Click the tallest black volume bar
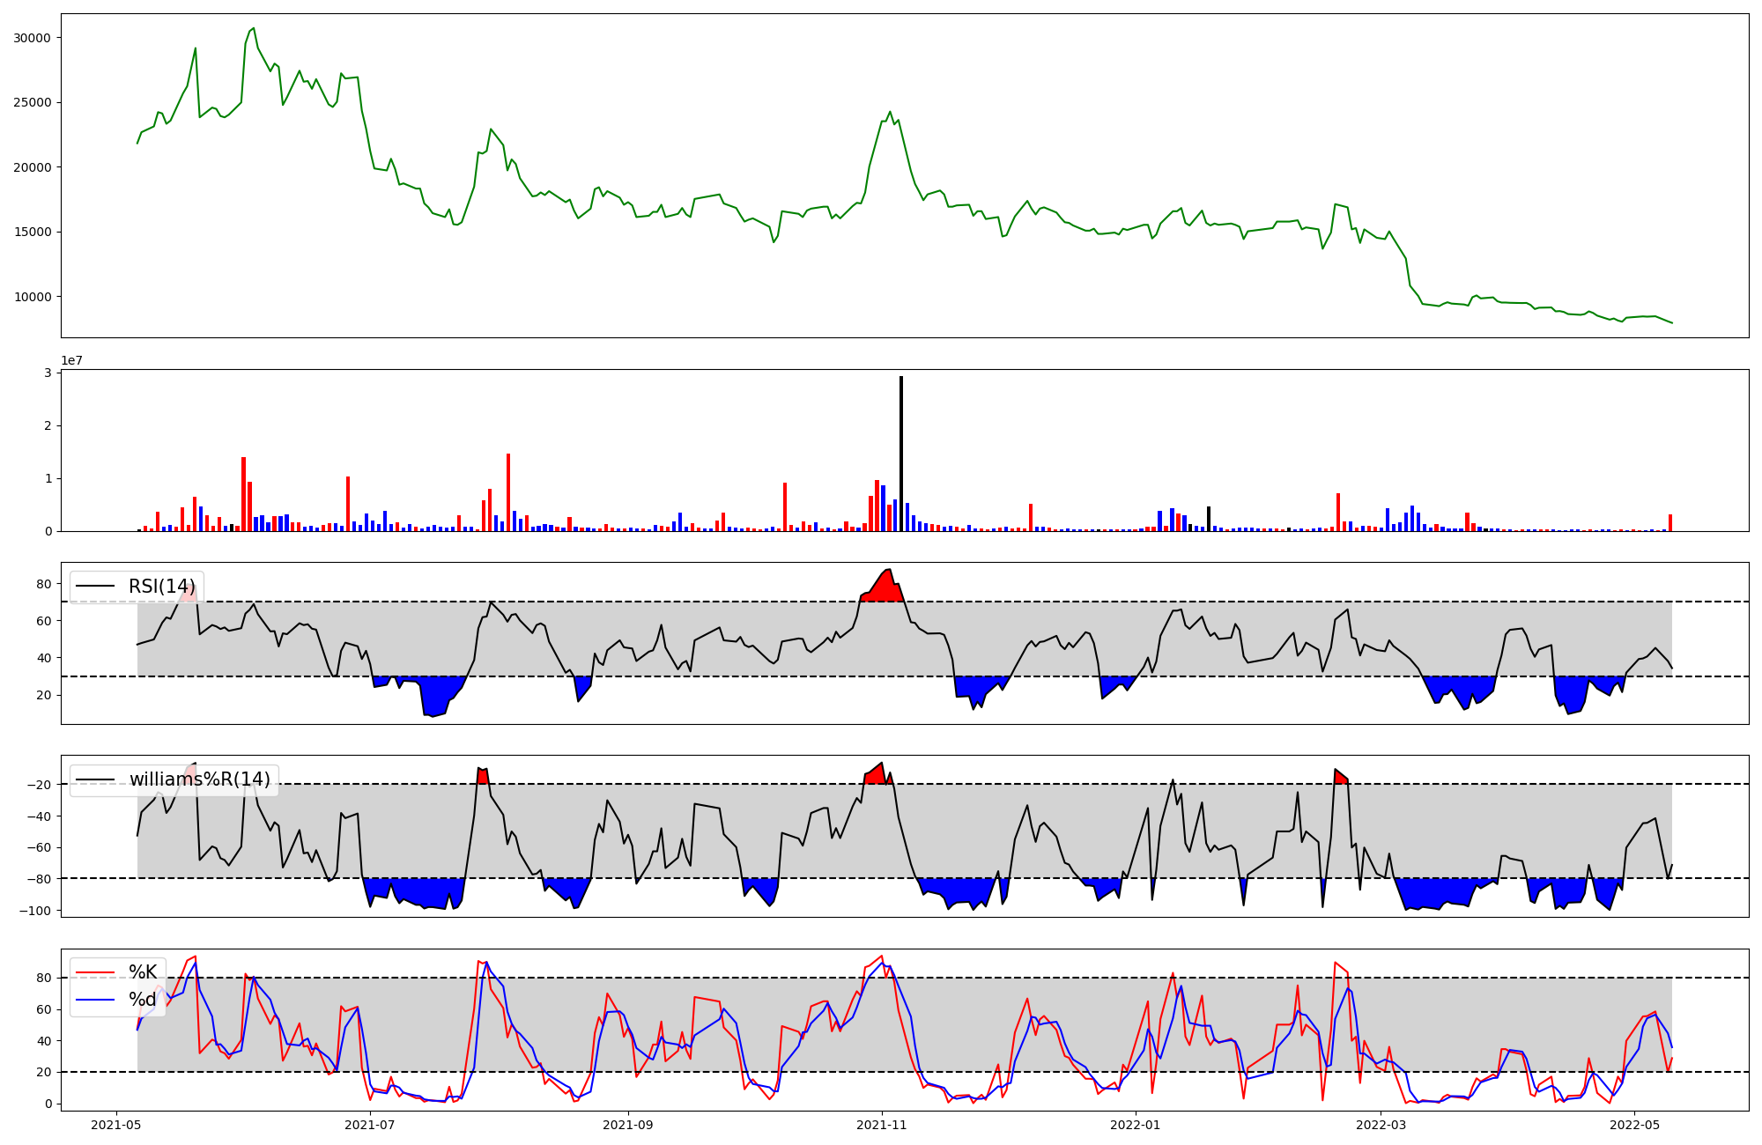Viewport: 1762px width, 1145px height. [x=900, y=454]
